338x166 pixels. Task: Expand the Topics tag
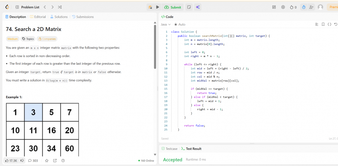pyautogui.click(x=28, y=39)
